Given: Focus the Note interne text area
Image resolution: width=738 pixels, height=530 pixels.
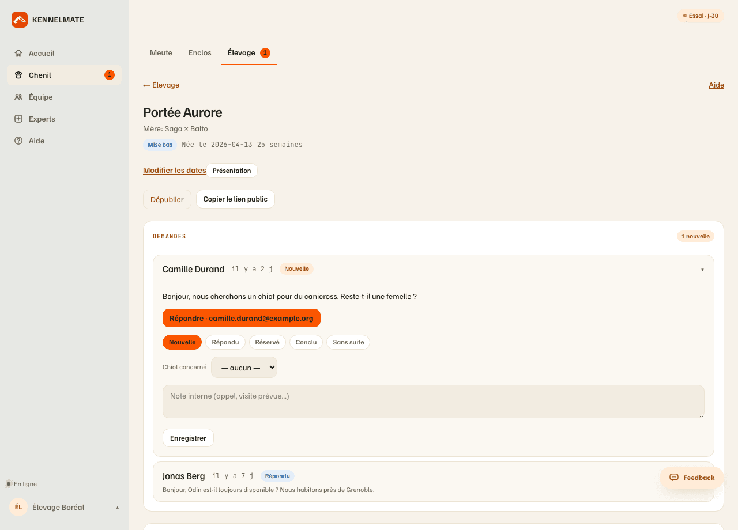Looking at the screenshot, I should (x=434, y=402).
